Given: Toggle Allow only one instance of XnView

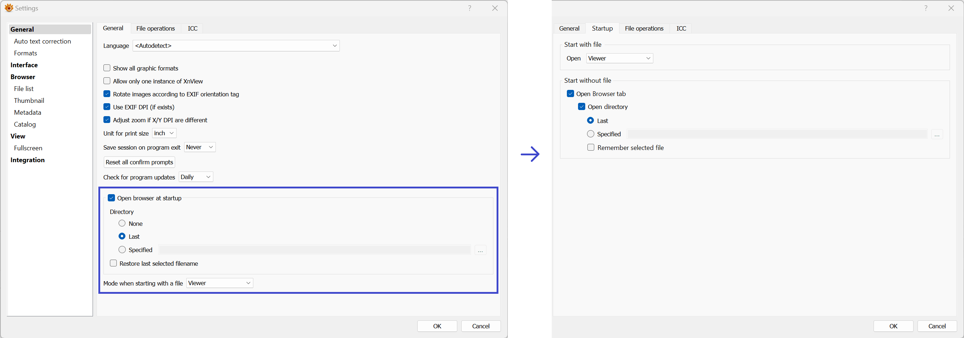Looking at the screenshot, I should (x=107, y=81).
